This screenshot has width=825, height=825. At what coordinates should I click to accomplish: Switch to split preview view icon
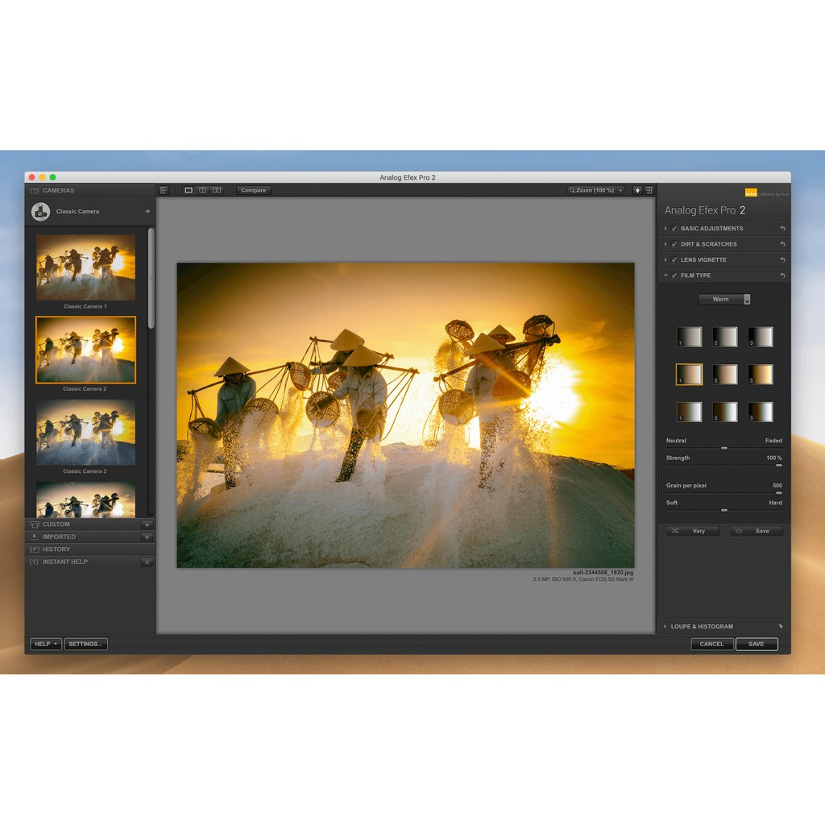[203, 190]
